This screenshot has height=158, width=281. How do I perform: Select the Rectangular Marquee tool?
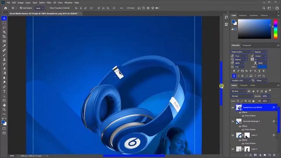click(4, 23)
